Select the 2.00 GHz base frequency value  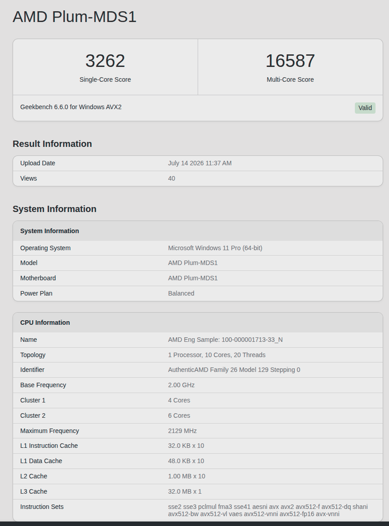[181, 385]
